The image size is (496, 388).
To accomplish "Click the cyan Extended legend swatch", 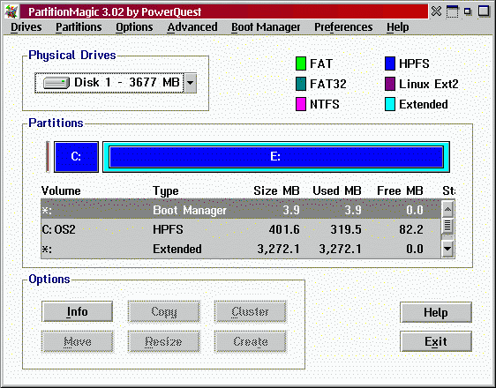I will click(390, 104).
